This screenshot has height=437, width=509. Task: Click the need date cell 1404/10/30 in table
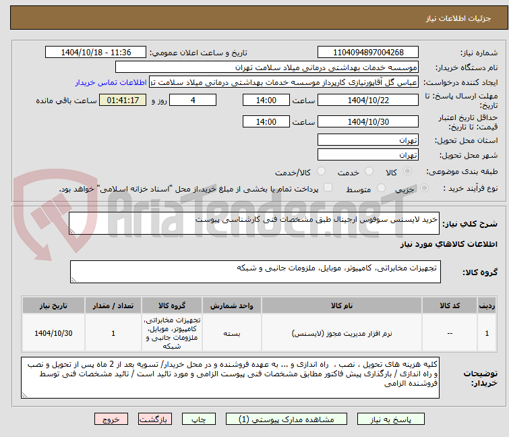pos(53,333)
